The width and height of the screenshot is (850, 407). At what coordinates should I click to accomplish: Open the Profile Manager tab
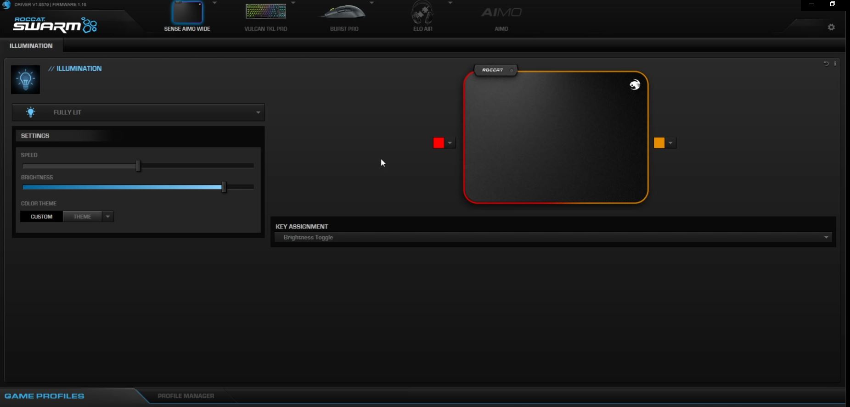click(186, 396)
